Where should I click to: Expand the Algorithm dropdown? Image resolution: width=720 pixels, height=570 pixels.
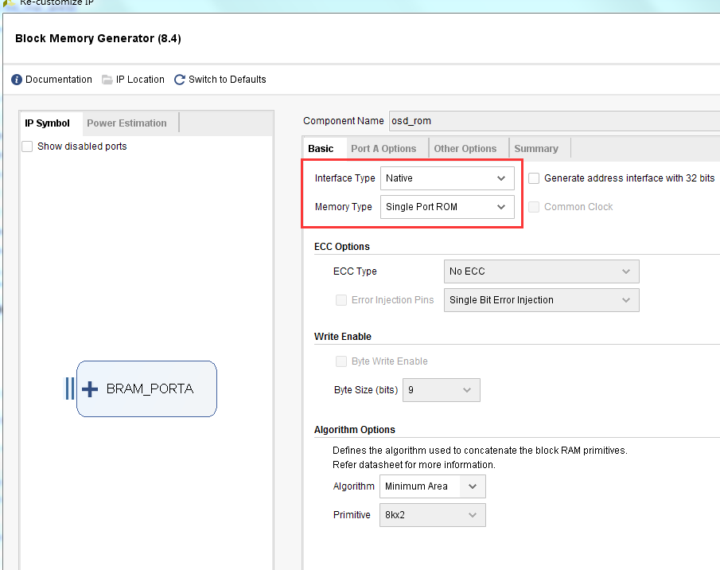(x=432, y=486)
